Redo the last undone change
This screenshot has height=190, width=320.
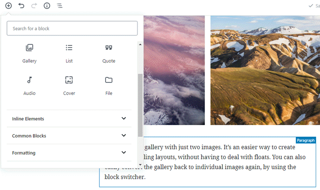34,6
